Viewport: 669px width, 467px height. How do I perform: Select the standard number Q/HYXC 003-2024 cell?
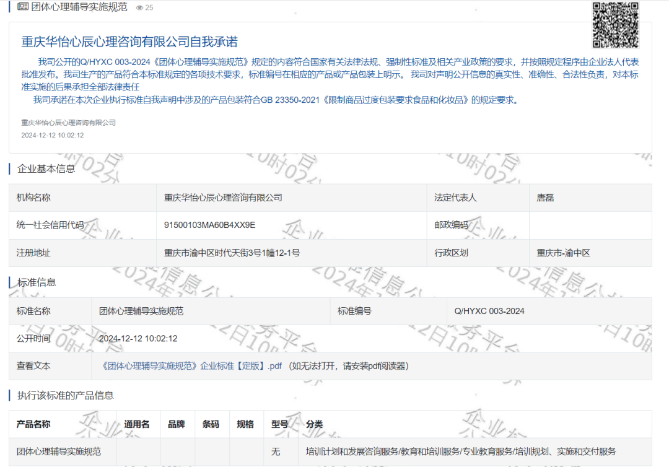(x=549, y=311)
